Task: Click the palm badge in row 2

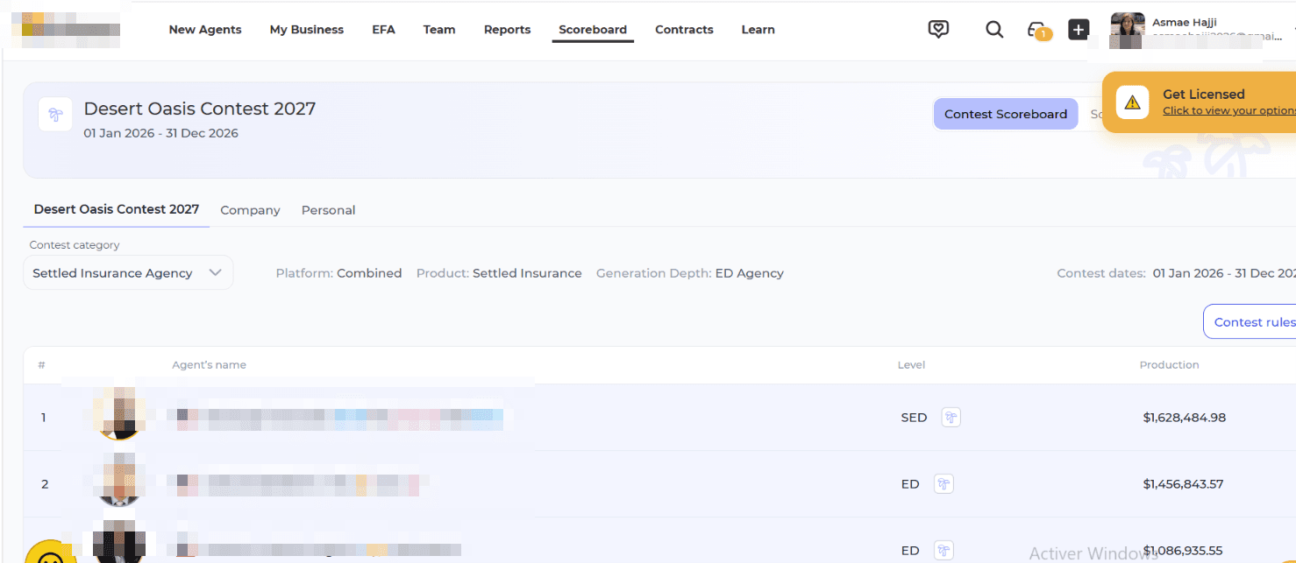Action: click(x=944, y=484)
